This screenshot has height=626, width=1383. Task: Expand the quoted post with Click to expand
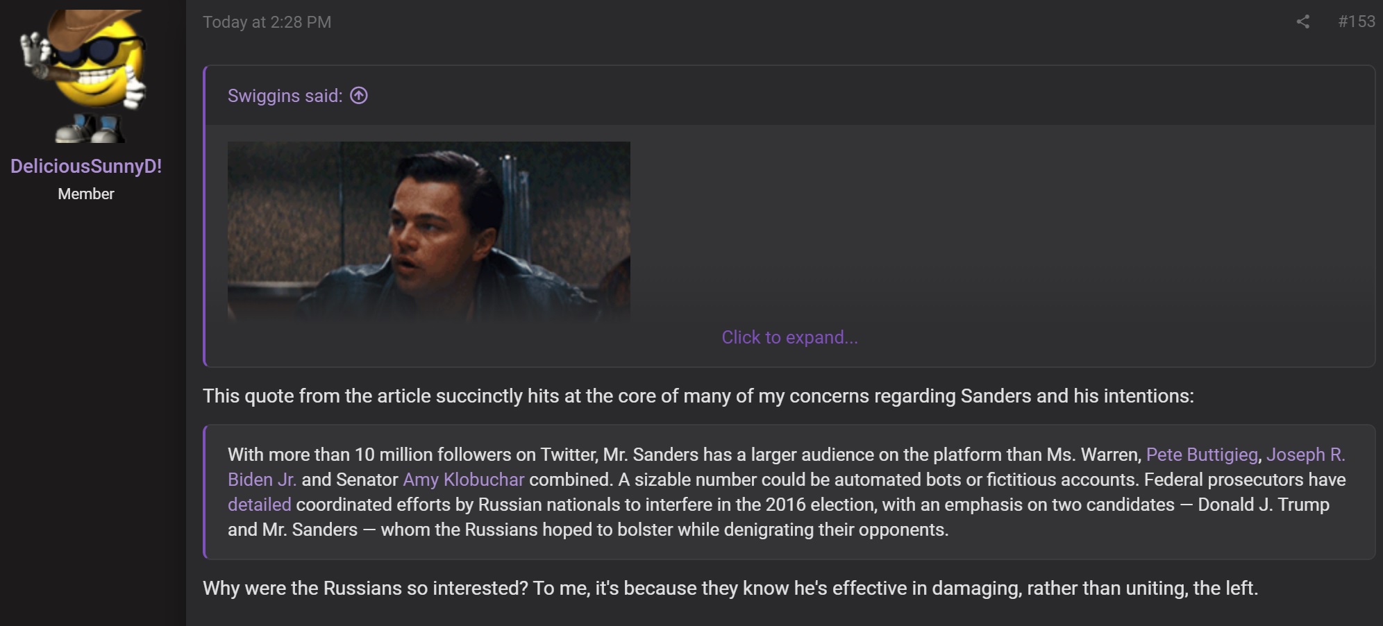pos(789,337)
